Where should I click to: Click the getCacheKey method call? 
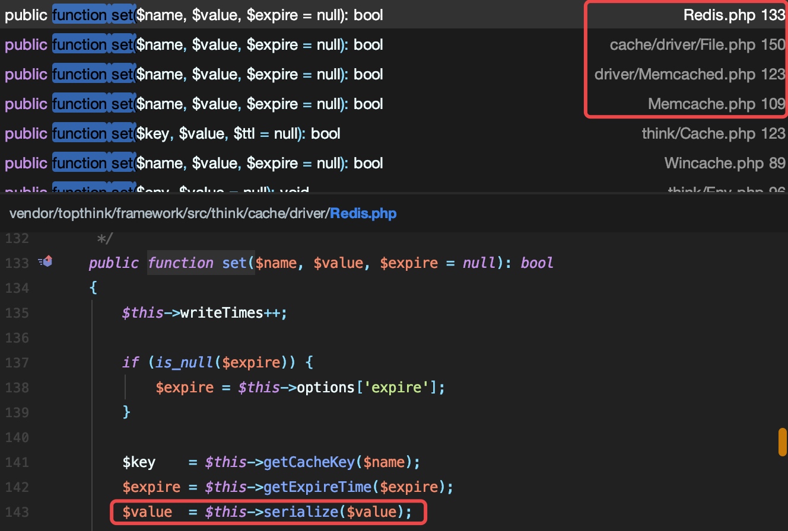tap(309, 462)
